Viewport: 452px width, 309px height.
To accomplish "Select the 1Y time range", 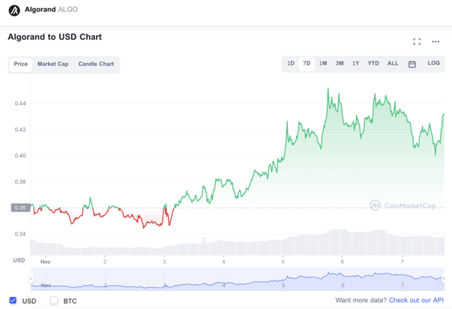I will pyautogui.click(x=355, y=63).
